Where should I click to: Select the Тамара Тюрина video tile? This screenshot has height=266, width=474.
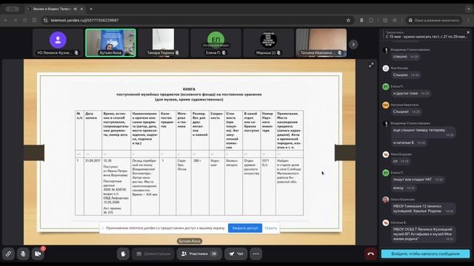click(x=163, y=43)
